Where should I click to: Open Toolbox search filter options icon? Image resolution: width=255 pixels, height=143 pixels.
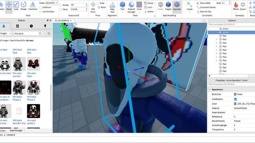(x=49, y=33)
